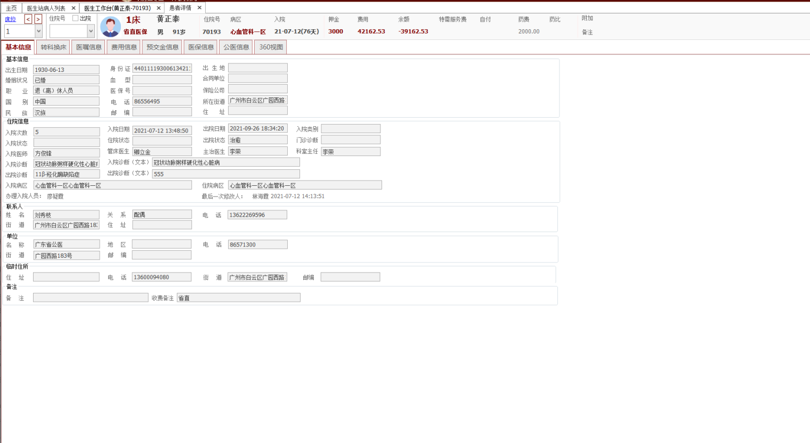Click the header balance -39162.53
Viewport: 810px width, 443px height.
pyautogui.click(x=414, y=31)
